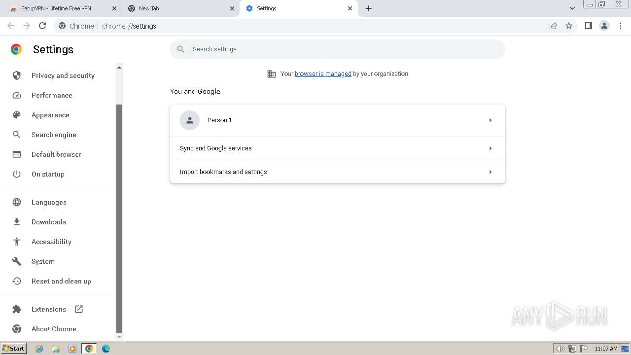This screenshot has height=355, width=631.
Task: Open Microsoft Edge from taskbar
Action: [105, 349]
